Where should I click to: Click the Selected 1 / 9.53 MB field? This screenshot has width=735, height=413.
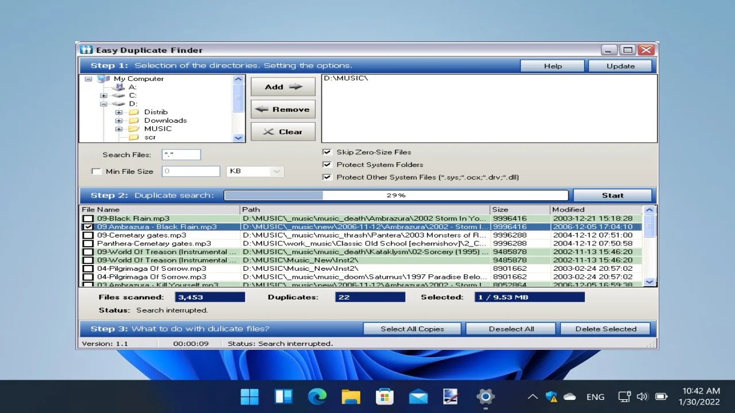point(529,297)
